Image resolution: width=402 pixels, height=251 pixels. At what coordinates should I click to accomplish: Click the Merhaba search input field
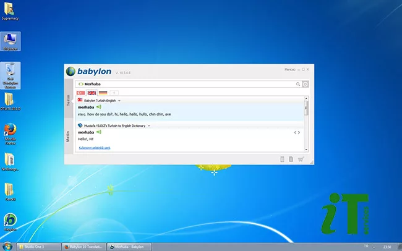[x=186, y=84]
